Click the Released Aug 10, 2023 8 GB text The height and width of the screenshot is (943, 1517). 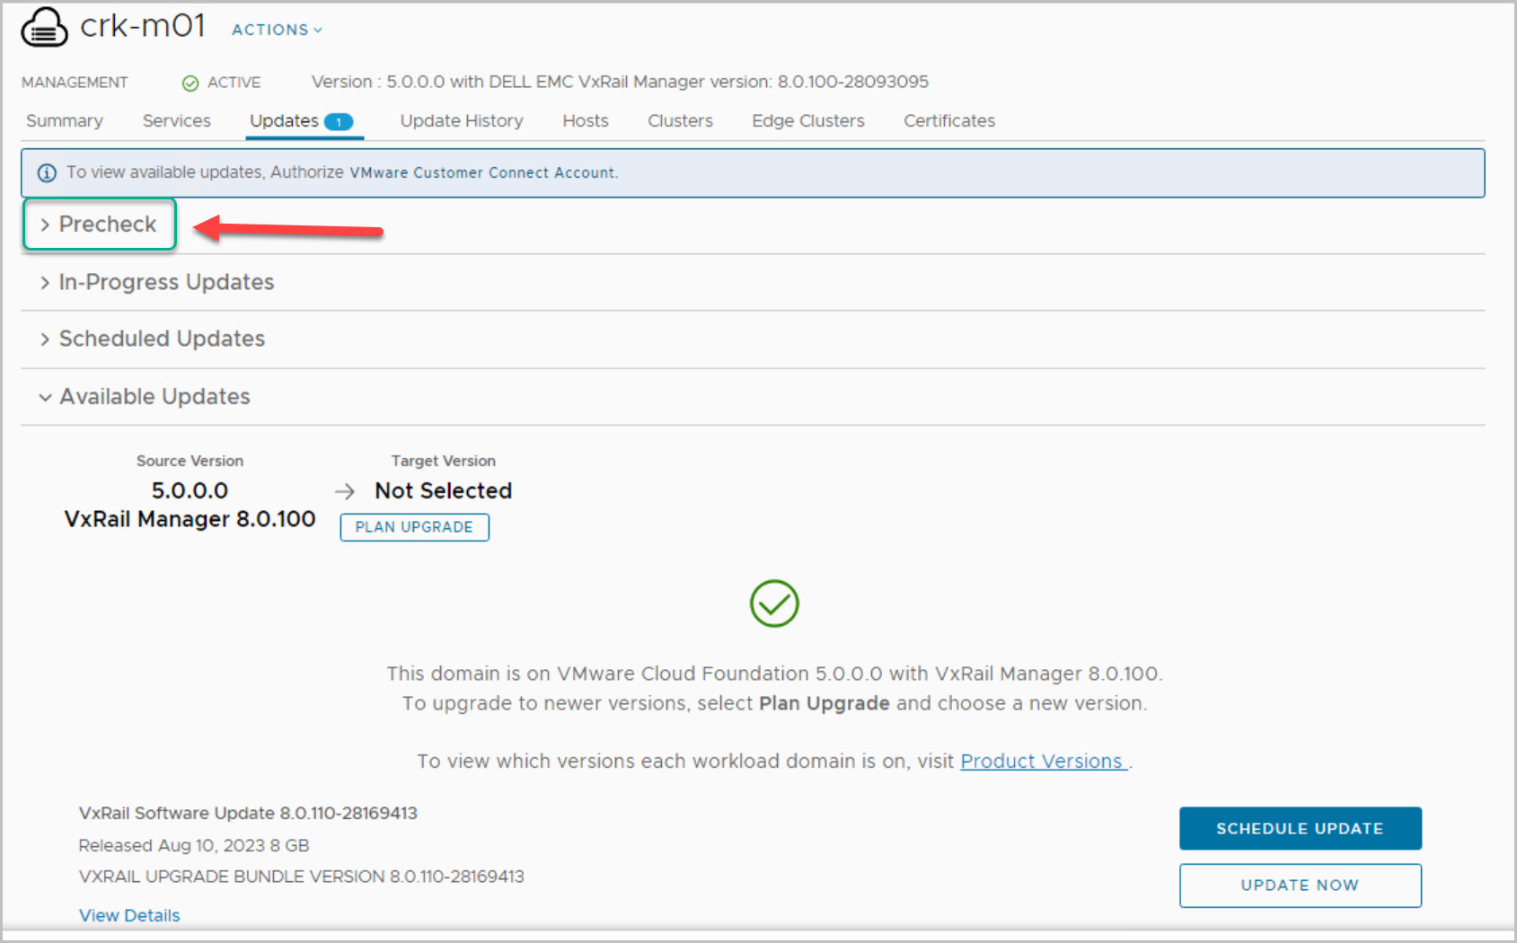(x=194, y=845)
